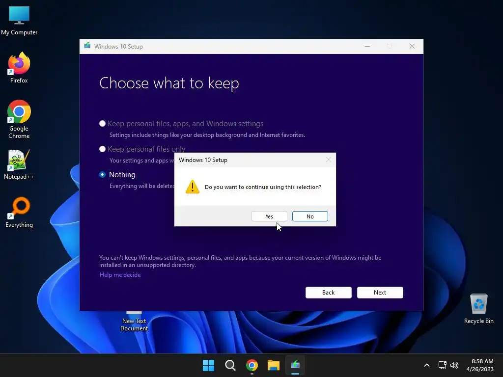Viewport: 503px width, 377px height.
Task: Open My Computer desktop icon
Action: click(19, 20)
